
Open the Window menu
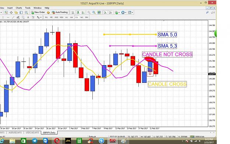38,8
